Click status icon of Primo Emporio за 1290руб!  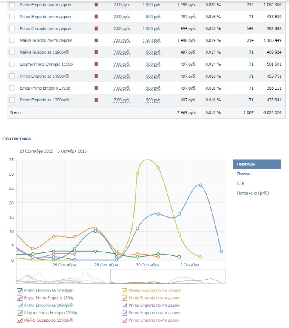(x=96, y=100)
